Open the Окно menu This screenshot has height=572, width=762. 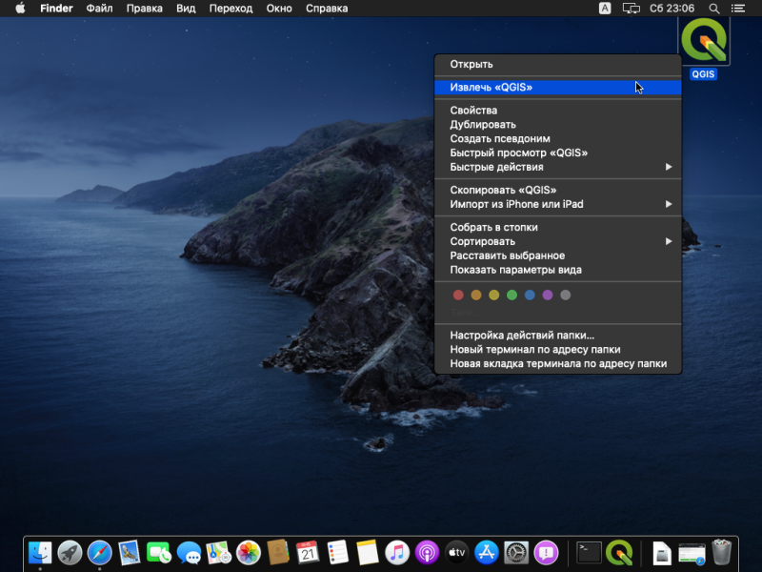pos(279,9)
